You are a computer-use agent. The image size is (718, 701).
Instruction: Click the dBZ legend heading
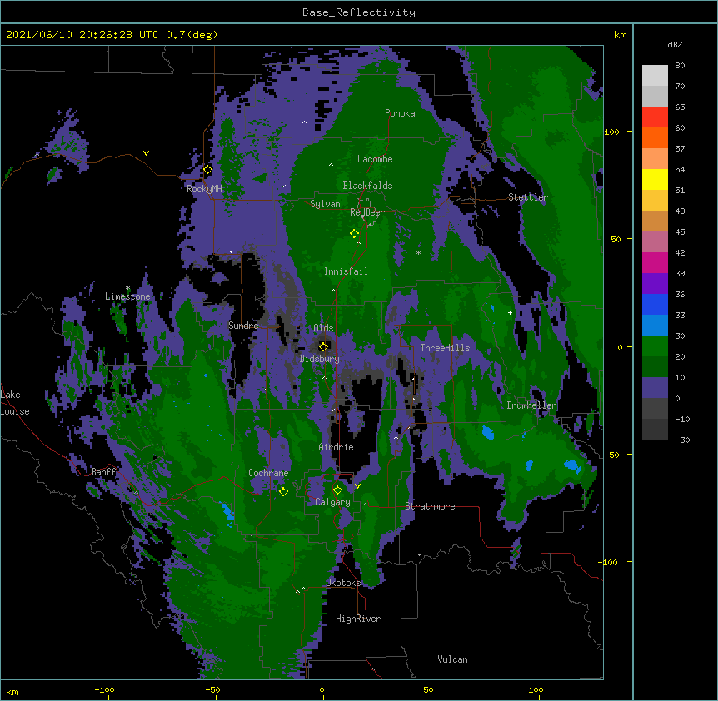(675, 44)
